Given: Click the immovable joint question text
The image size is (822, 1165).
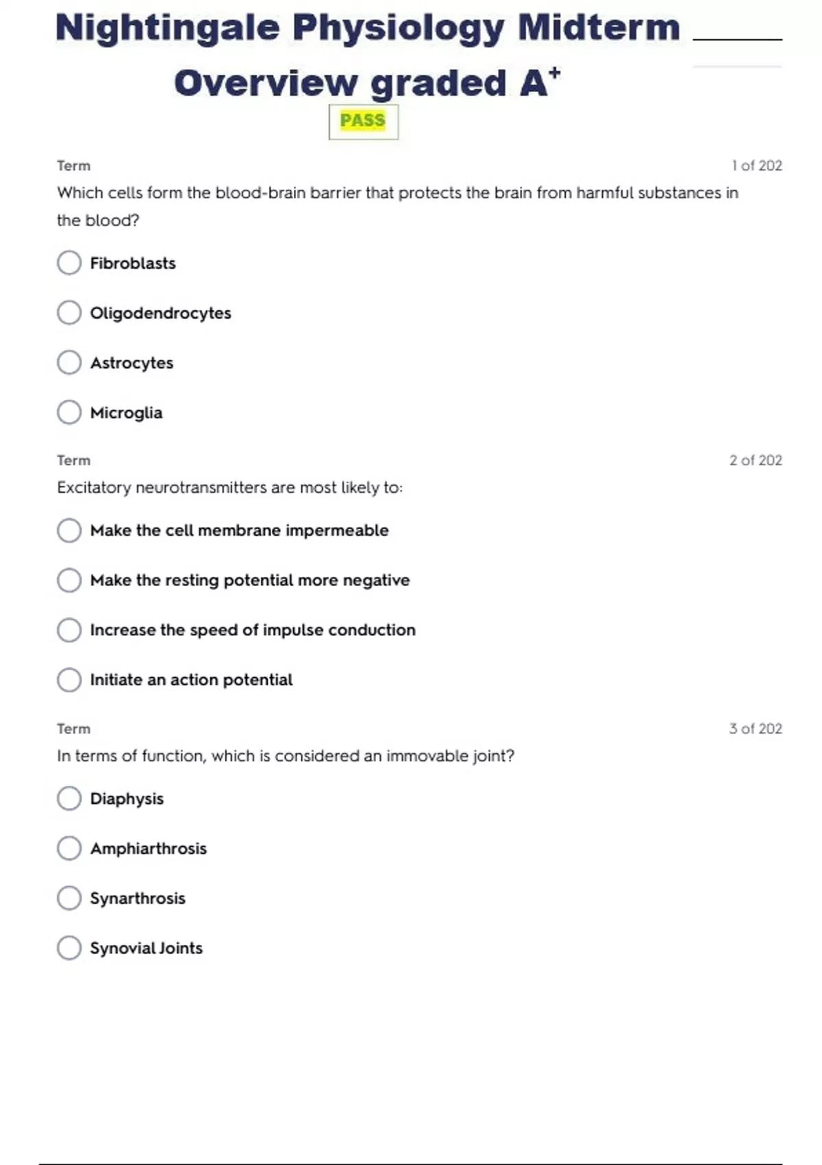Looking at the screenshot, I should [286, 756].
